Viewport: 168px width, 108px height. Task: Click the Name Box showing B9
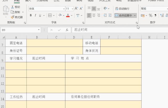[19, 30]
